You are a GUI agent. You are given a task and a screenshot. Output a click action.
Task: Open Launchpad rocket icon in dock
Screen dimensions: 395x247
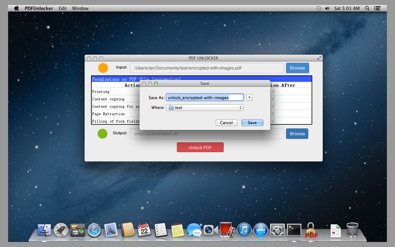click(x=61, y=230)
